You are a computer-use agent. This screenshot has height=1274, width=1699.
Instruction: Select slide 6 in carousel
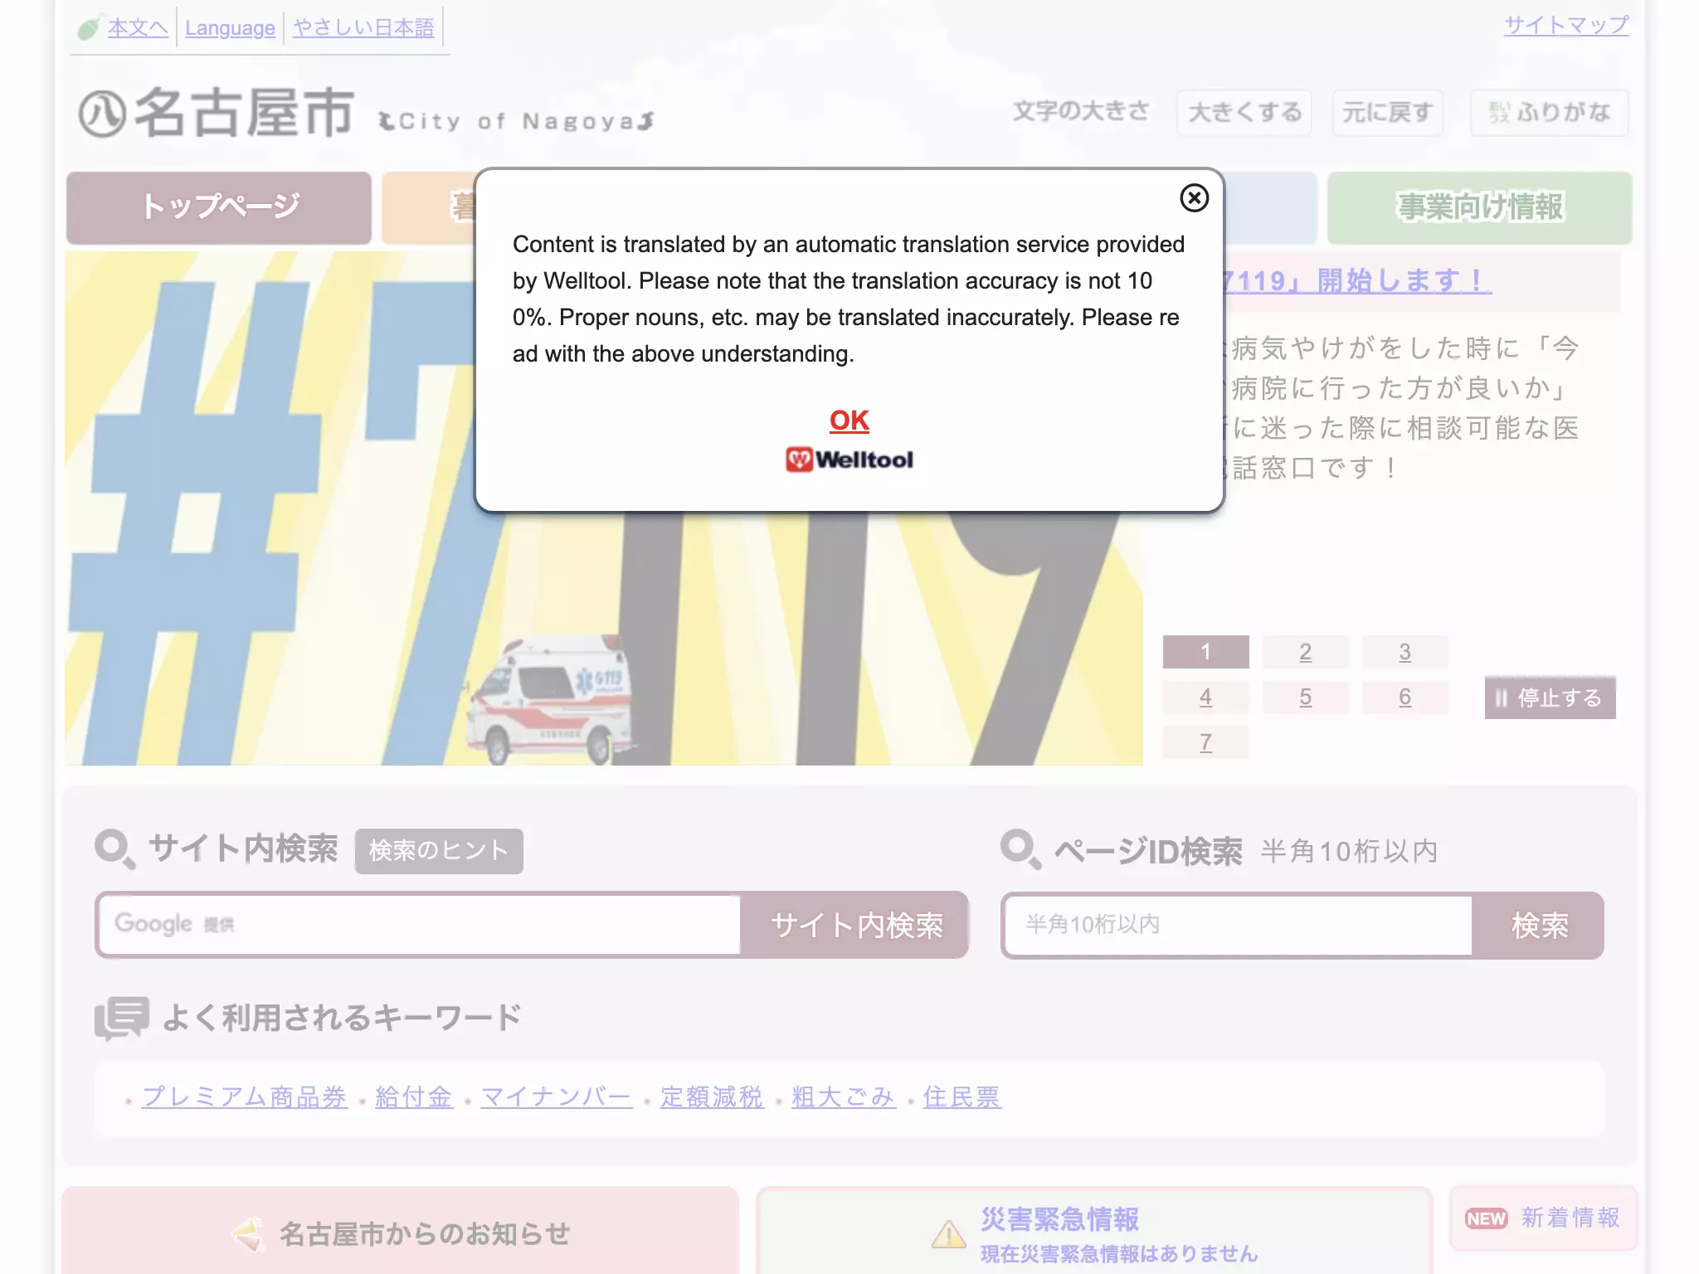click(1404, 697)
